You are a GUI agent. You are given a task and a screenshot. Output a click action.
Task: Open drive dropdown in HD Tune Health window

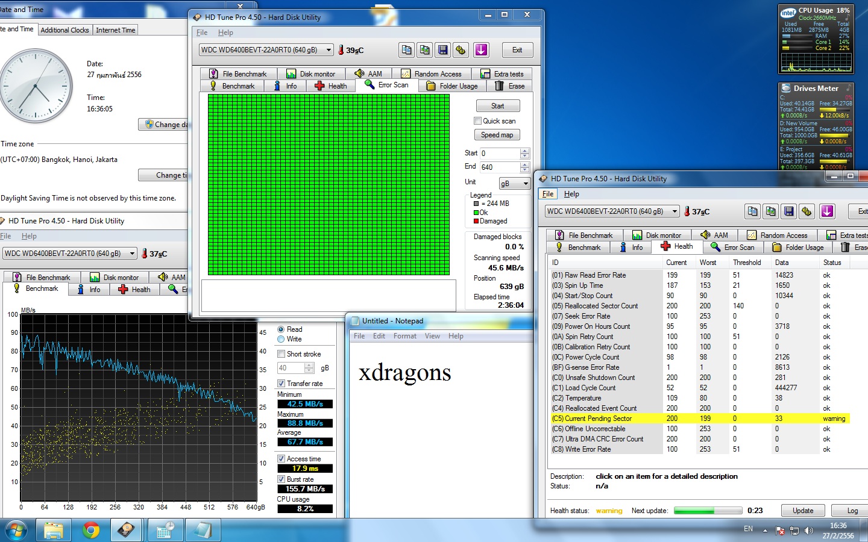pyautogui.click(x=675, y=211)
